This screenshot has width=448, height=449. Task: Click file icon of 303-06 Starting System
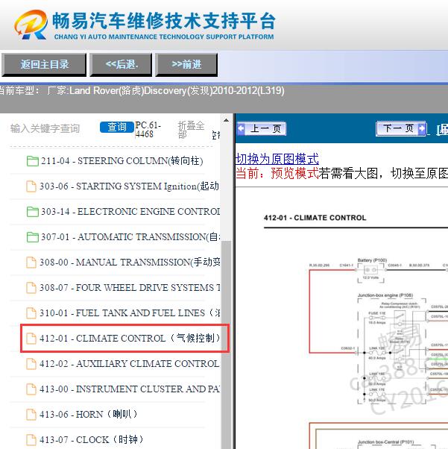tap(31, 186)
